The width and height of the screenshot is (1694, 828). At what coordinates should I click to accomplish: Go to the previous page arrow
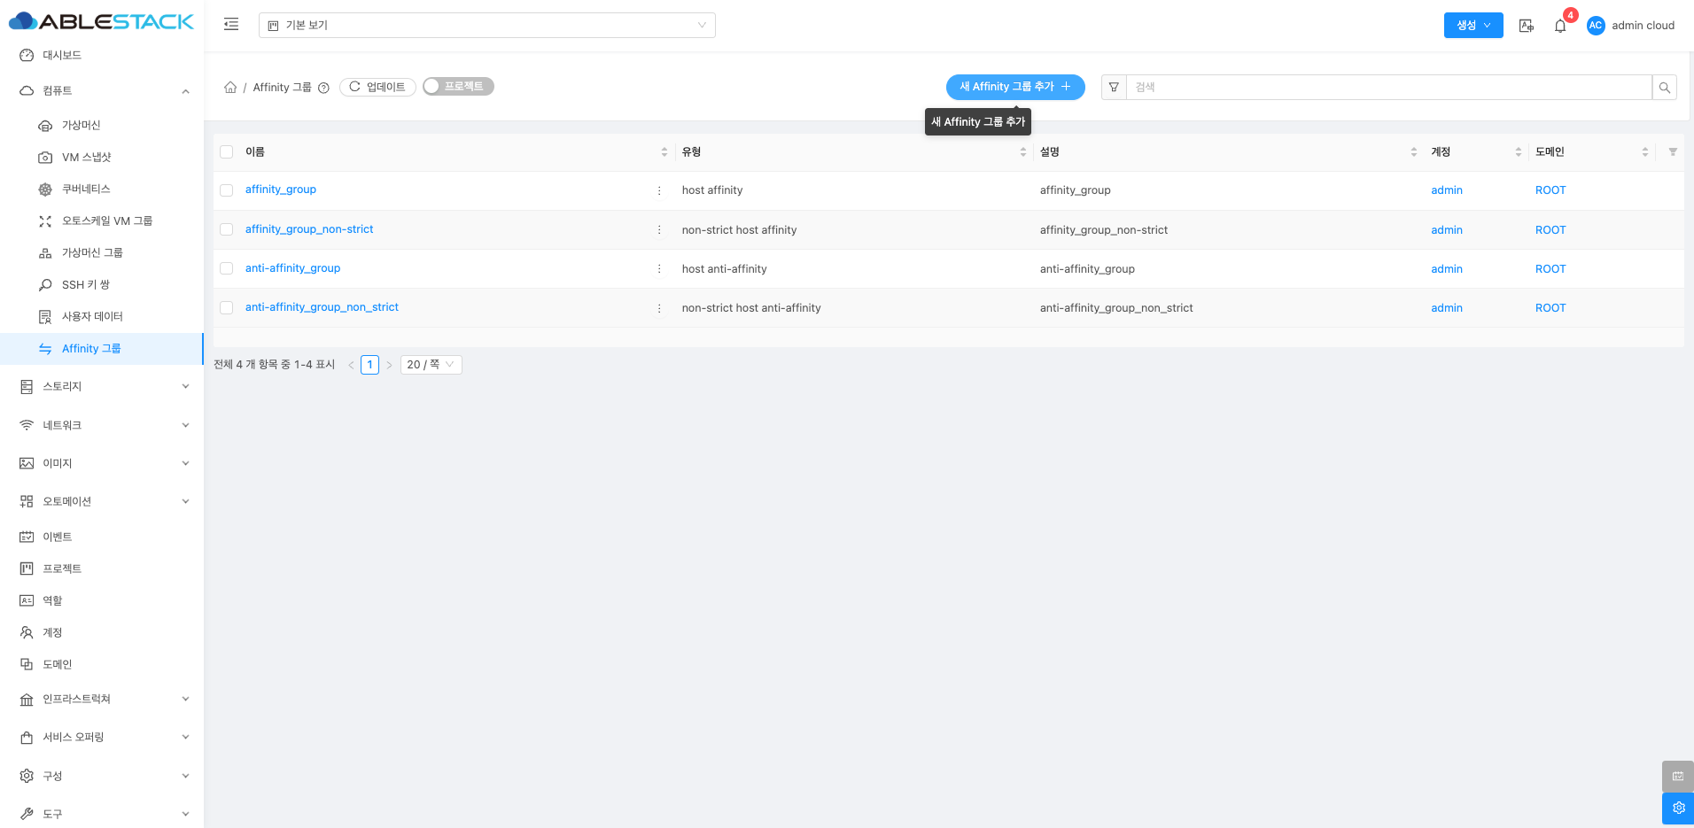point(351,365)
